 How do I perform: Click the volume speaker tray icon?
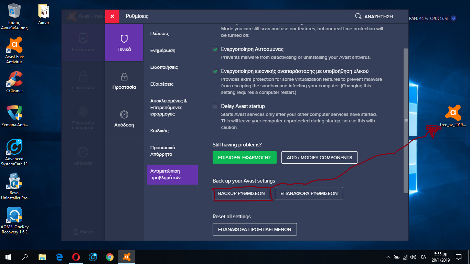pos(413,257)
